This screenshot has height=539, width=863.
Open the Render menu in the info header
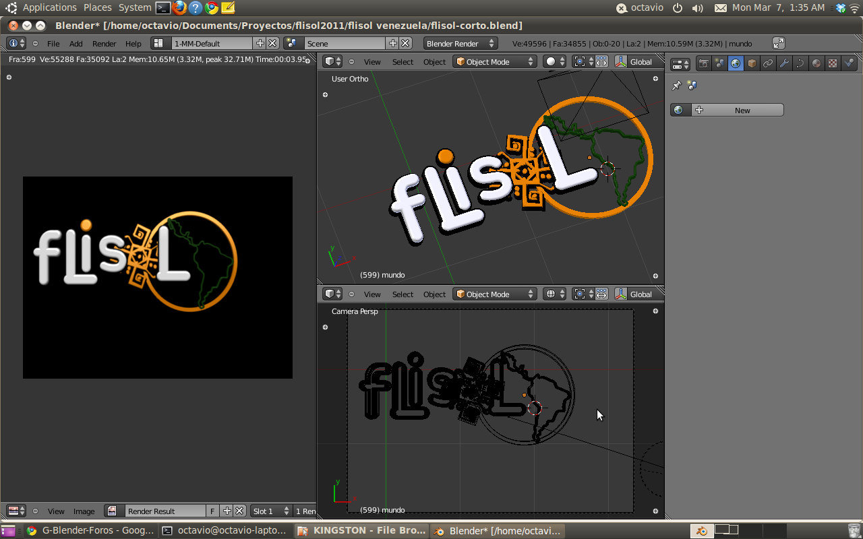point(105,44)
